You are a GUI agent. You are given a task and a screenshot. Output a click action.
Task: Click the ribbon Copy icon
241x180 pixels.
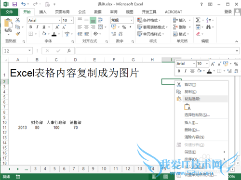tap(17, 27)
